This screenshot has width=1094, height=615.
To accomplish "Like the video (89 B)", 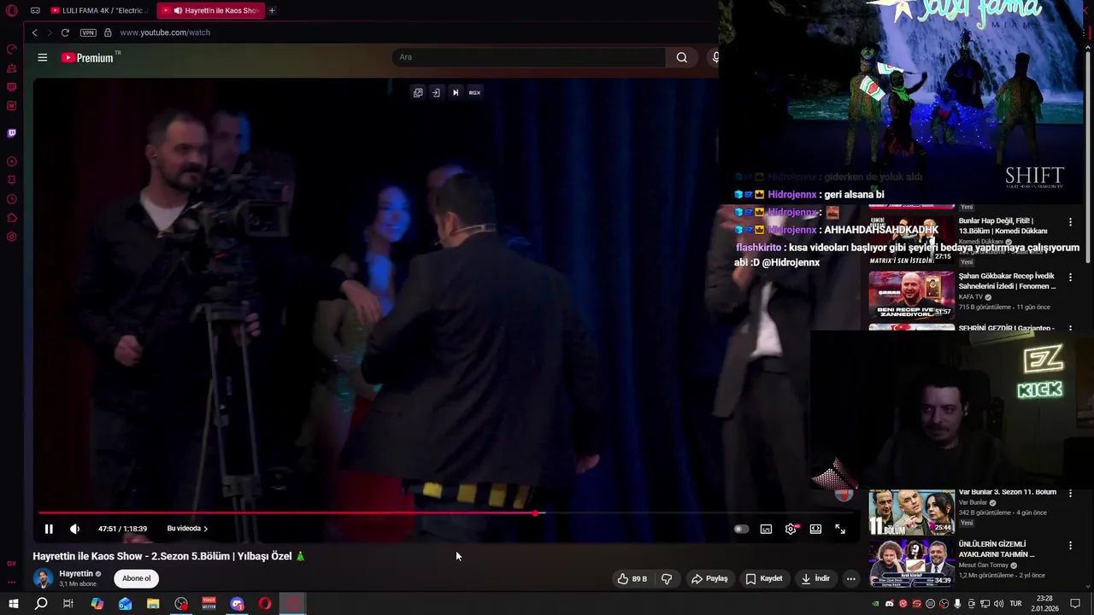I will pos(632,578).
